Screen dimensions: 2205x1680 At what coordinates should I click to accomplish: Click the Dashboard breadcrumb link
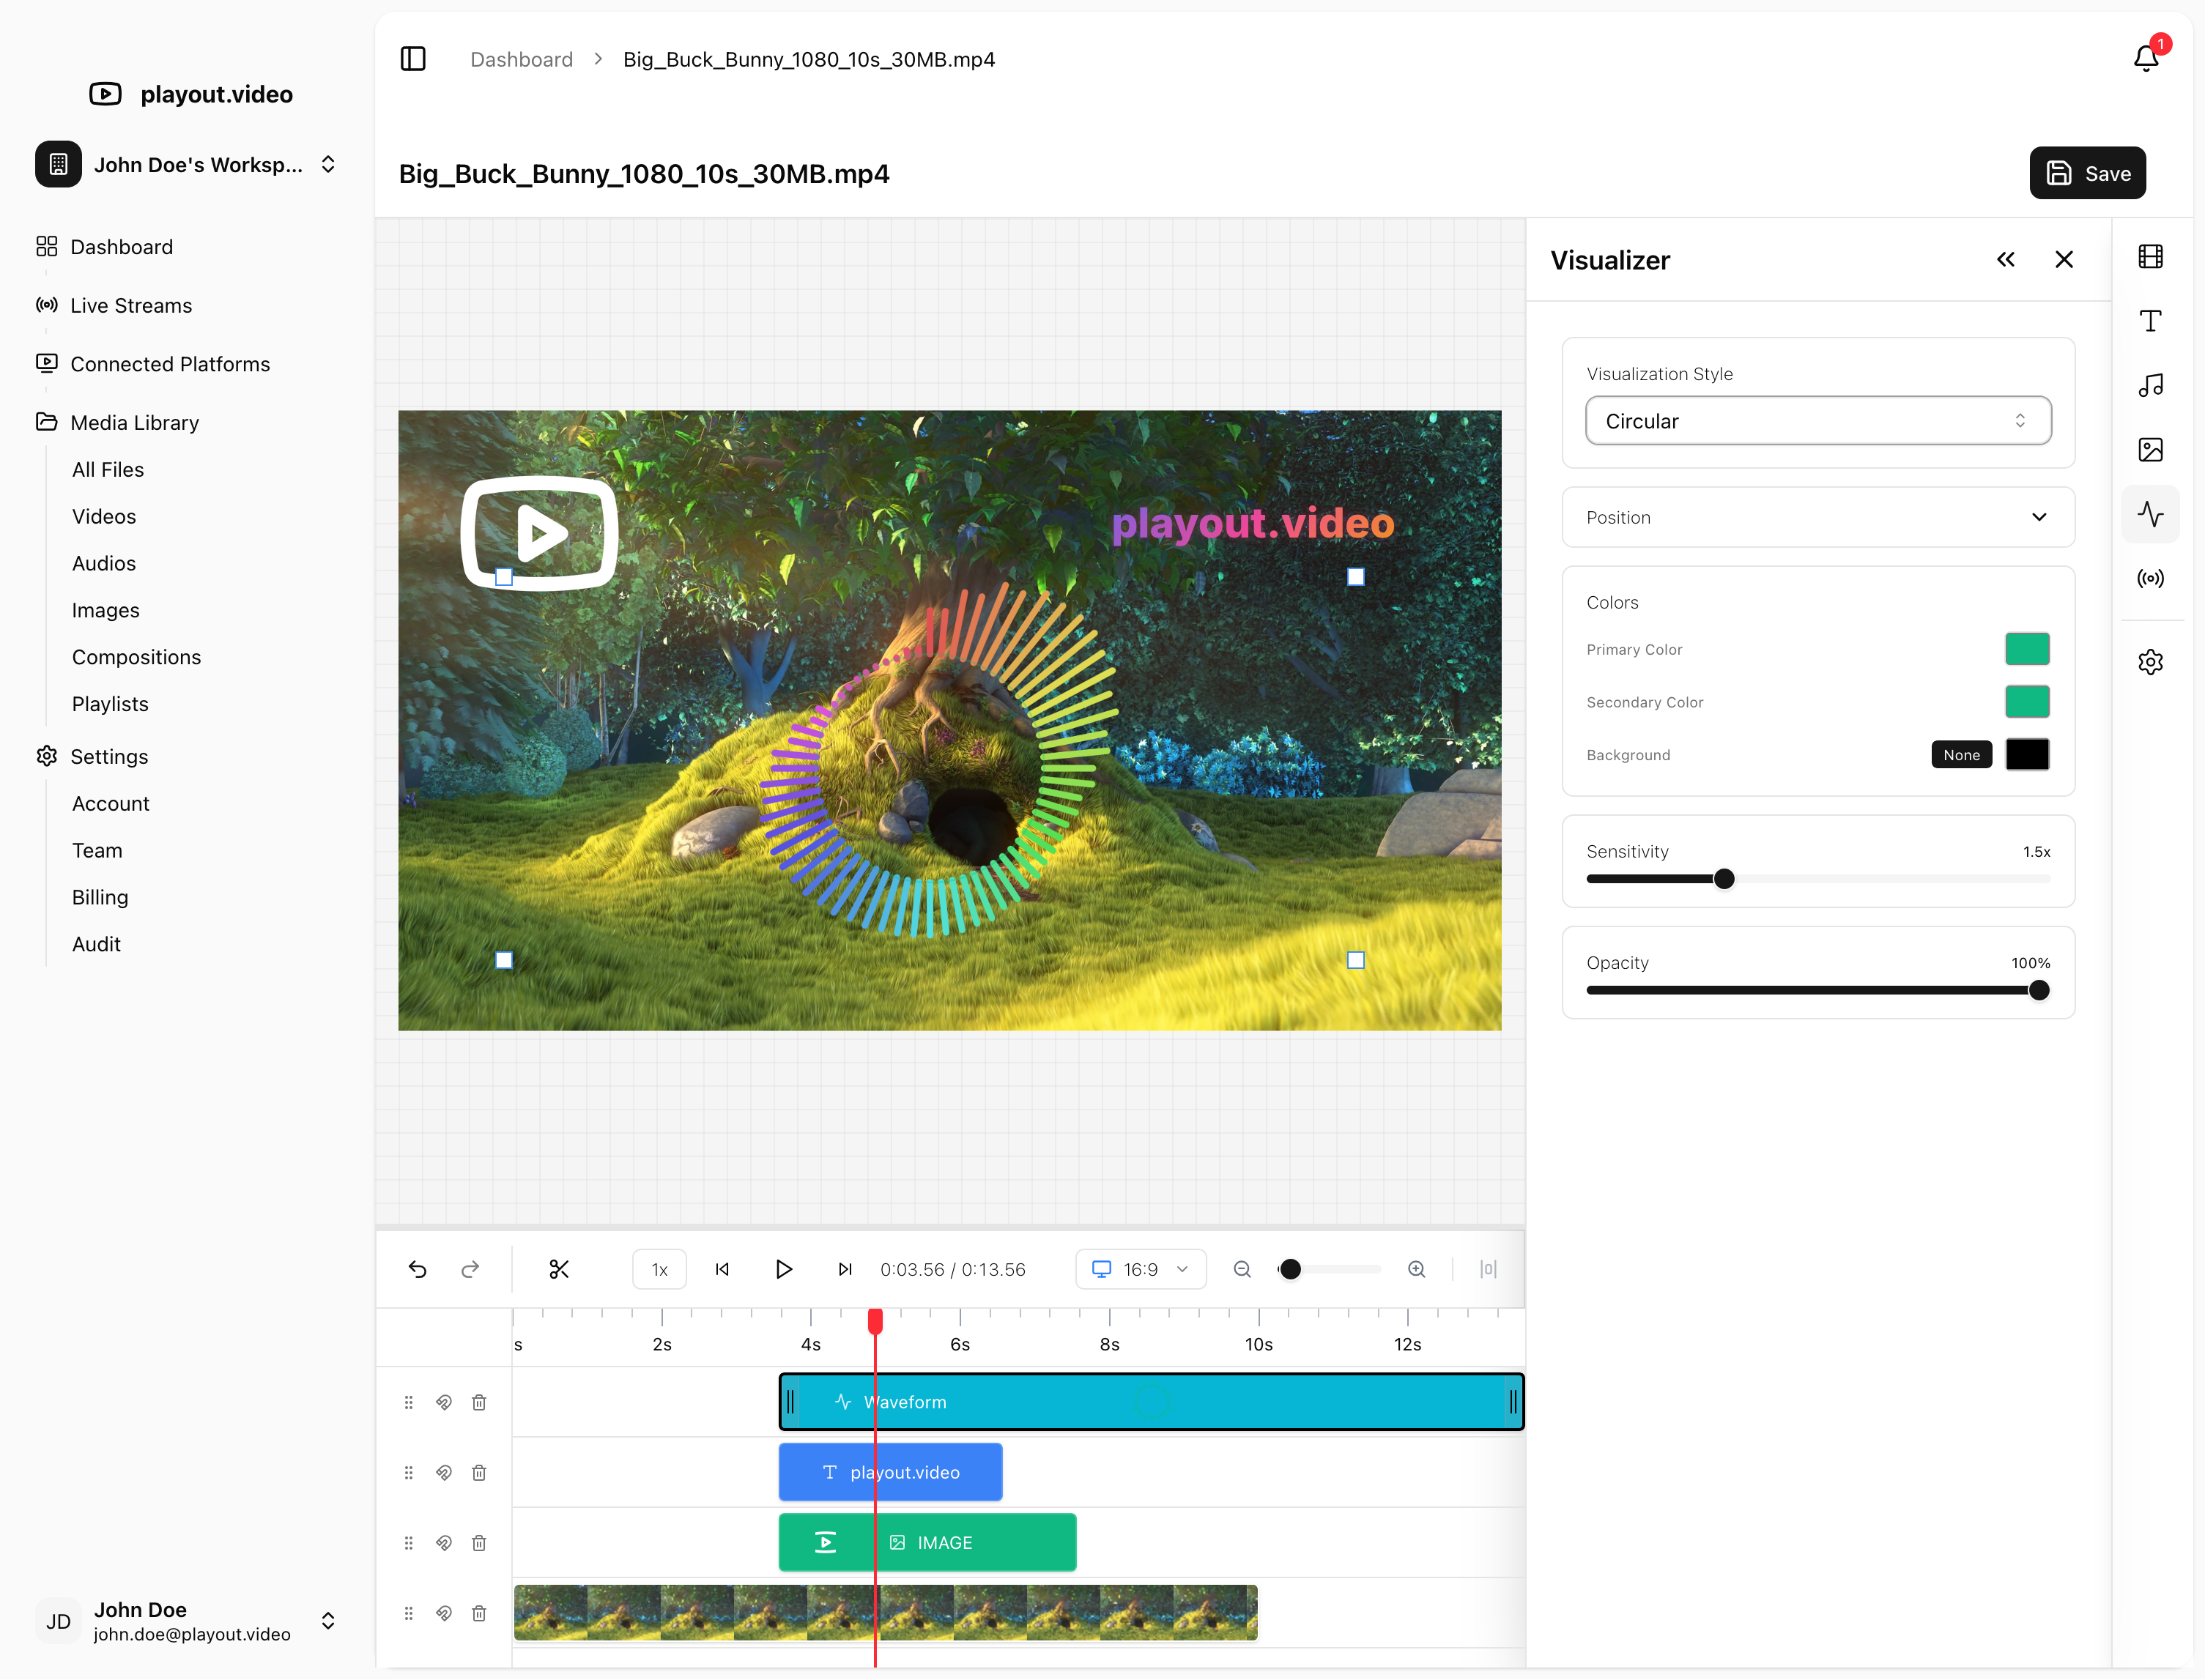(x=521, y=59)
